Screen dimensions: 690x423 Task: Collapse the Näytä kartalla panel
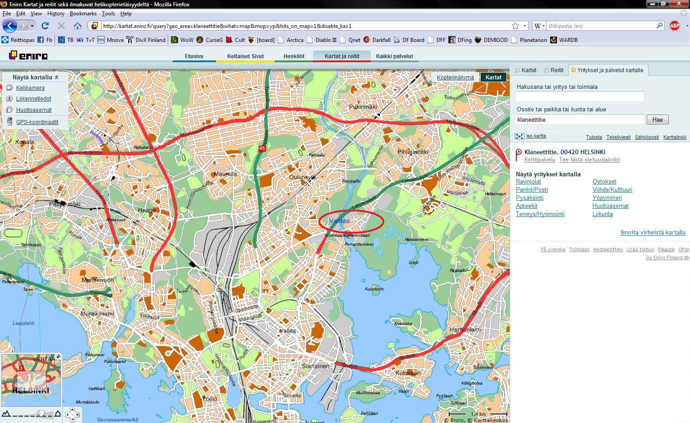[x=57, y=77]
